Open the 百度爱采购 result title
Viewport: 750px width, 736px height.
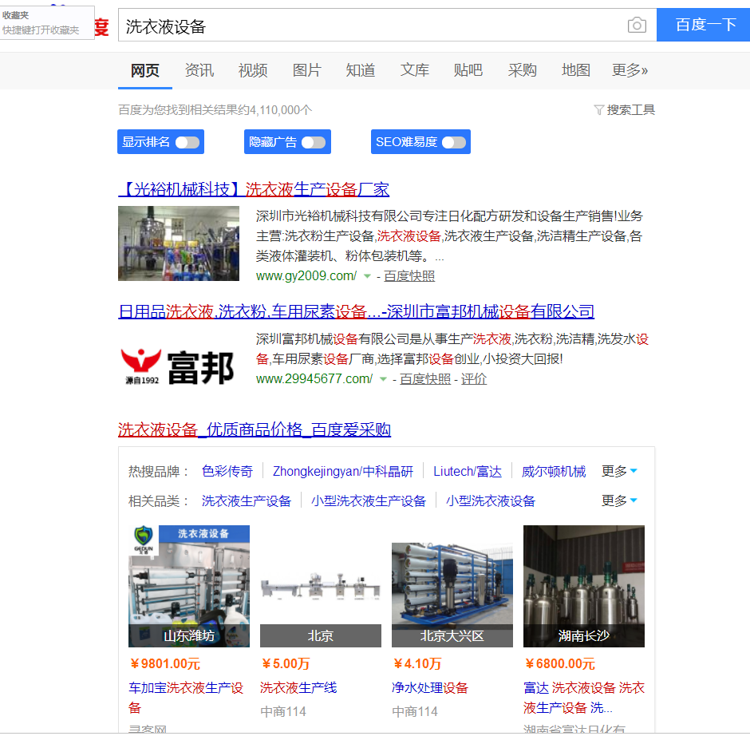click(255, 429)
